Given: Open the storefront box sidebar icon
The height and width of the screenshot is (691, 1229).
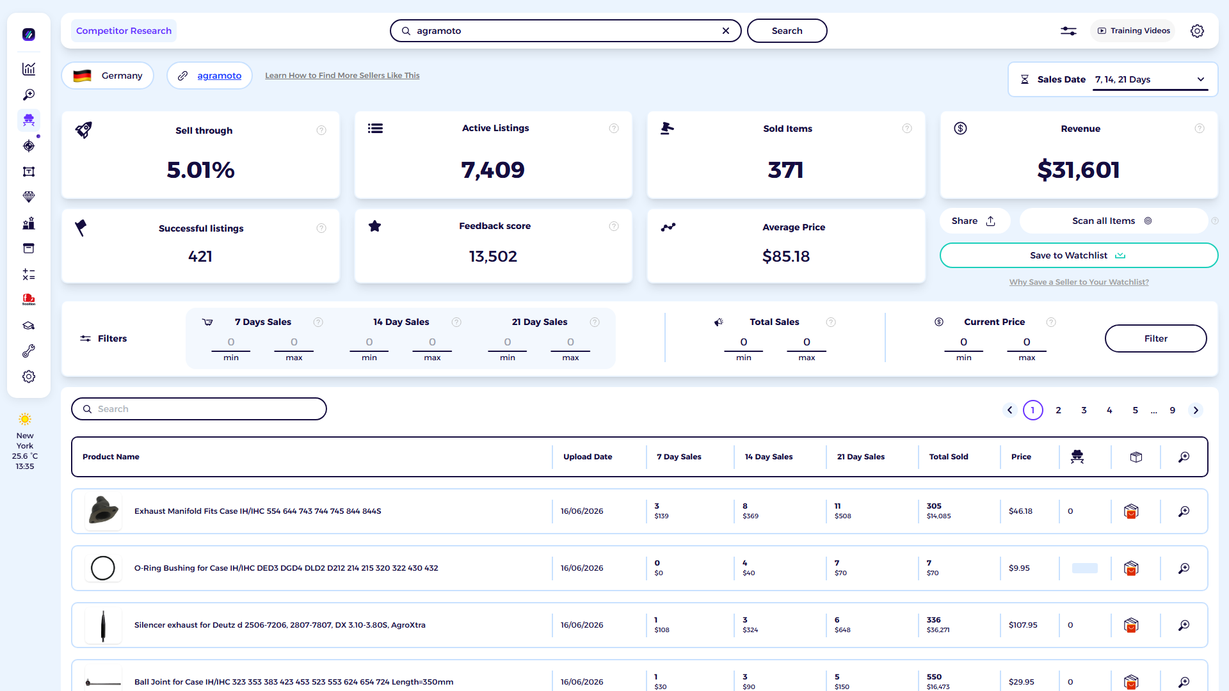Looking at the screenshot, I should pos(29,248).
